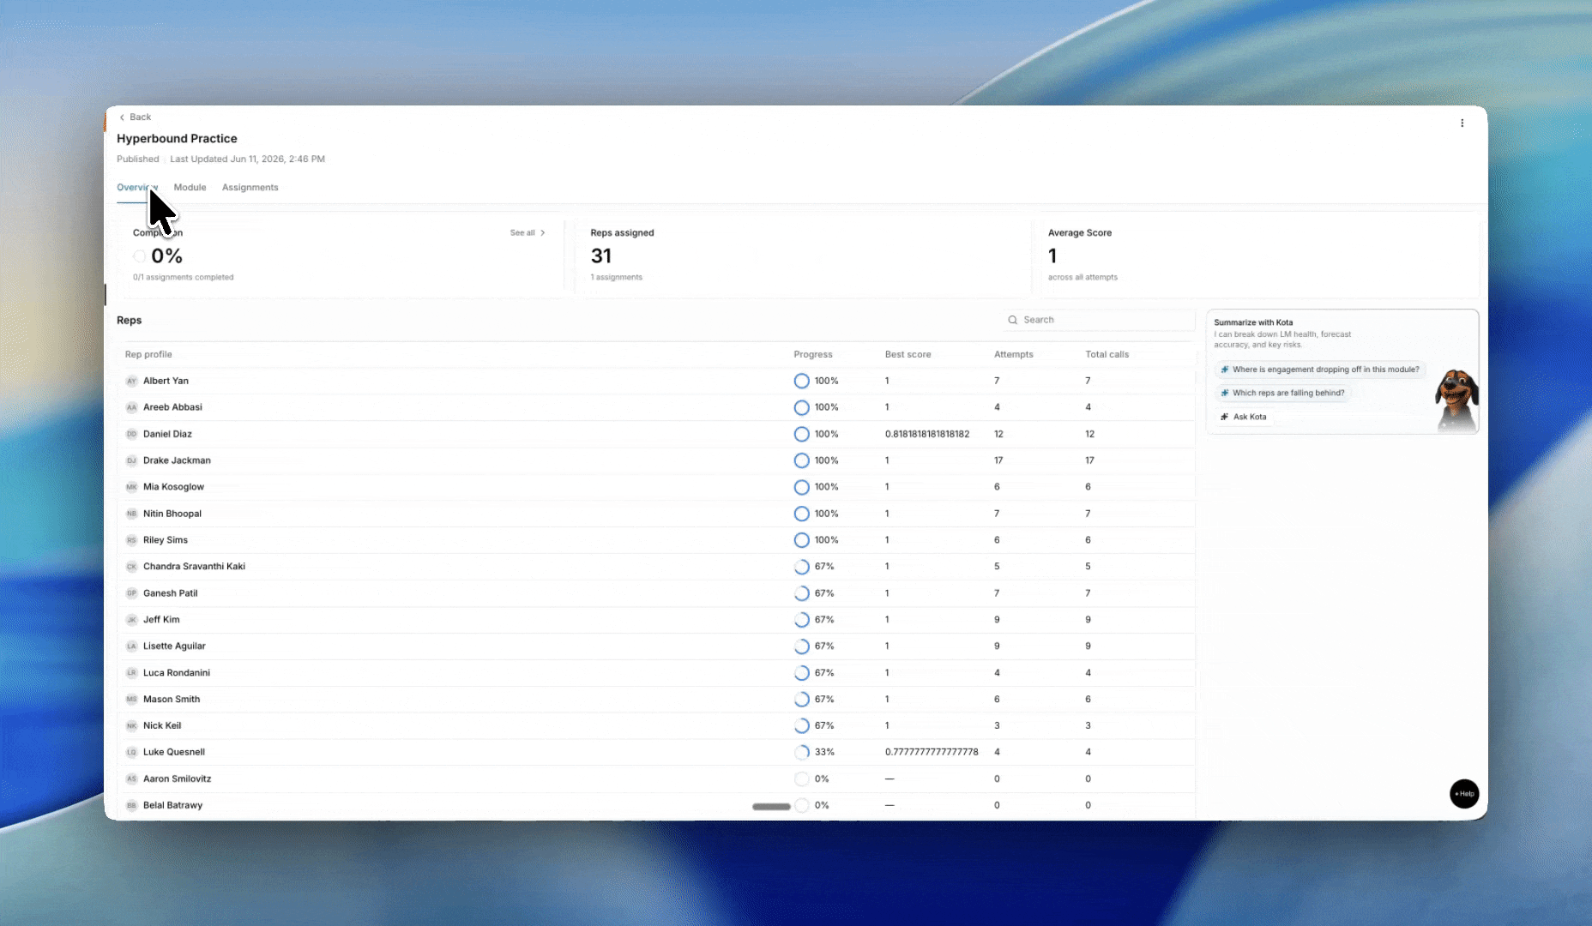Click Luke Quesnell's score 0.7777777777777778
Image resolution: width=1592 pixels, height=926 pixels.
pyautogui.click(x=932, y=752)
